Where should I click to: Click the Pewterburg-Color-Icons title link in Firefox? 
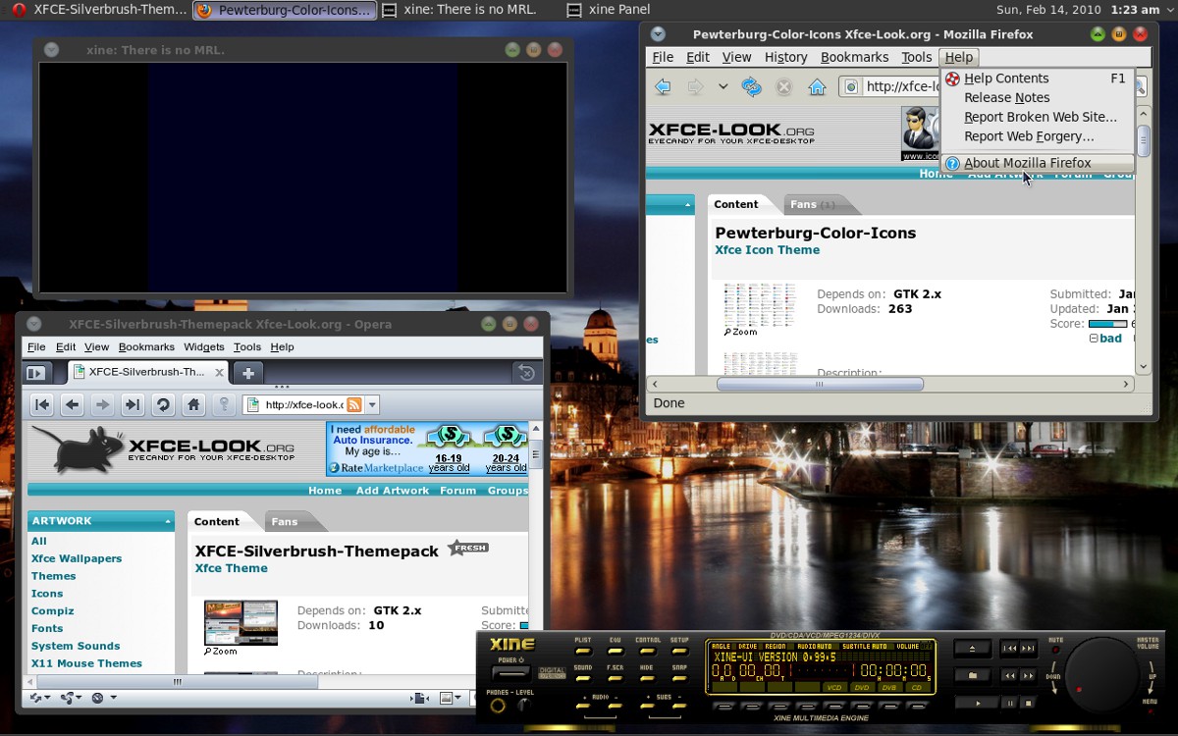coord(815,233)
